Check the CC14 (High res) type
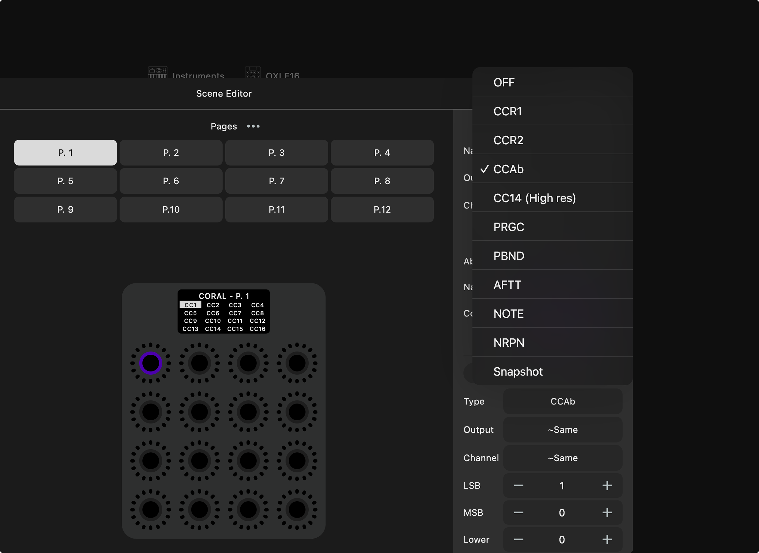 (534, 198)
